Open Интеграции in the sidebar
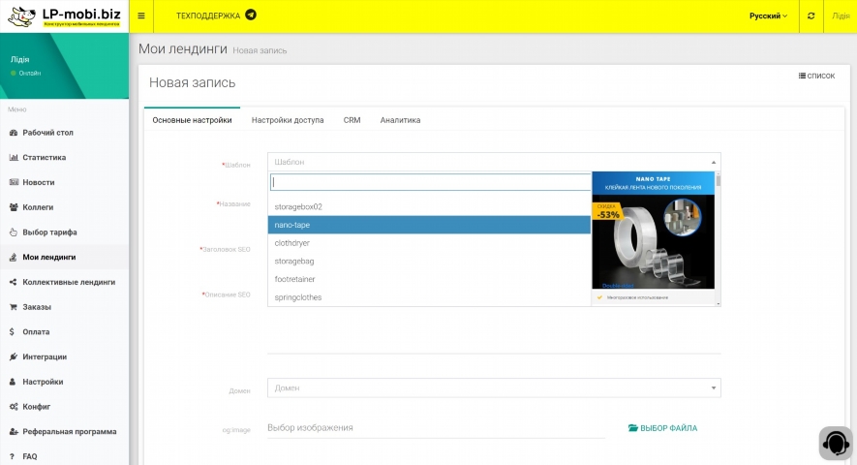Viewport: 857px width, 465px height. click(x=45, y=356)
